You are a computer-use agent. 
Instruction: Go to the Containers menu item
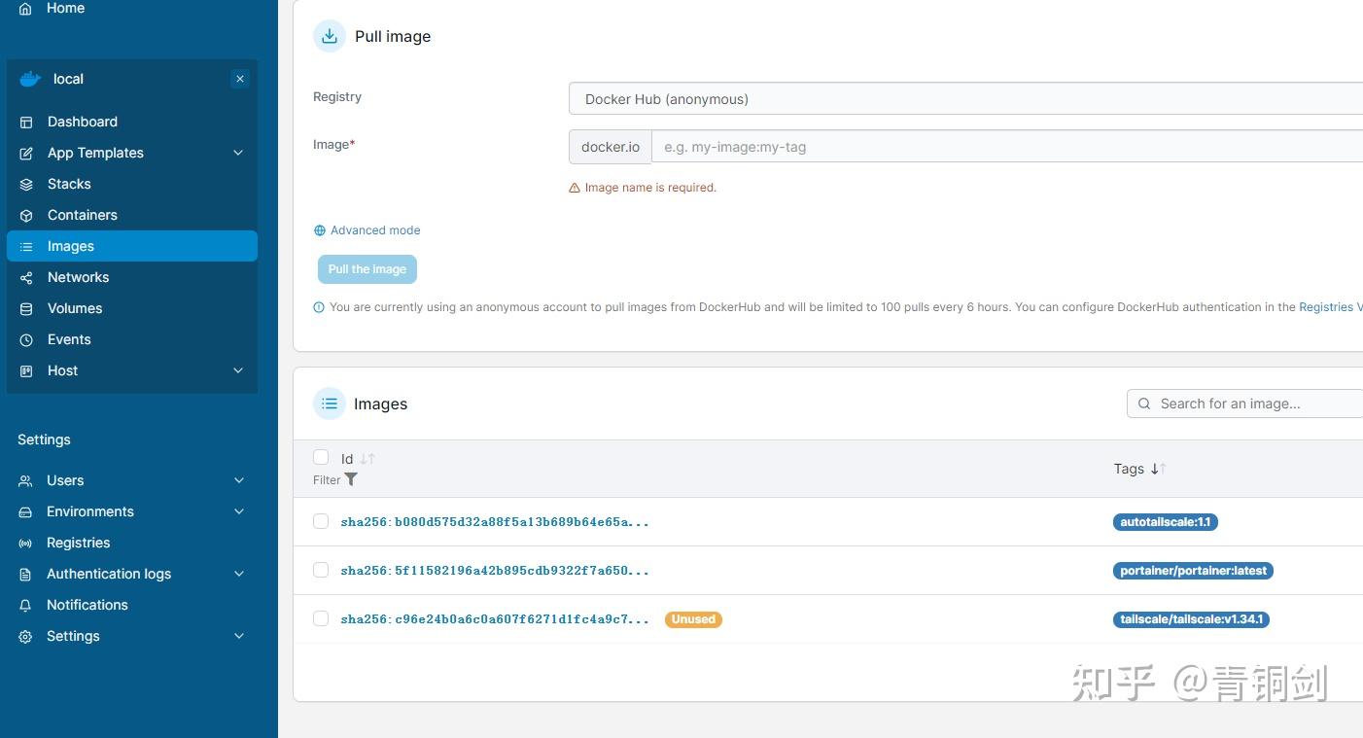pos(82,214)
